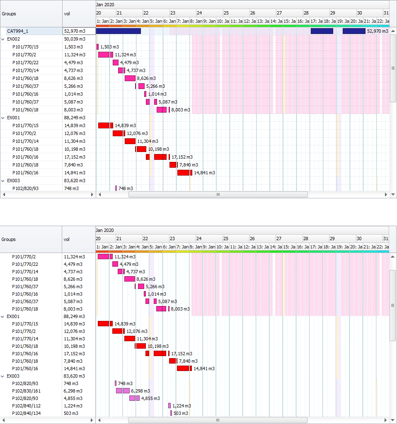
Task: Click the up arrow of the upper chart's vertical scrollbar
Action: [x=393, y=31]
